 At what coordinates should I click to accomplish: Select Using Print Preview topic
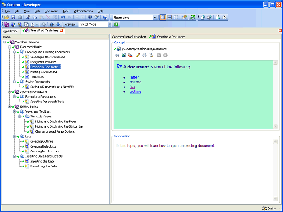(43, 62)
